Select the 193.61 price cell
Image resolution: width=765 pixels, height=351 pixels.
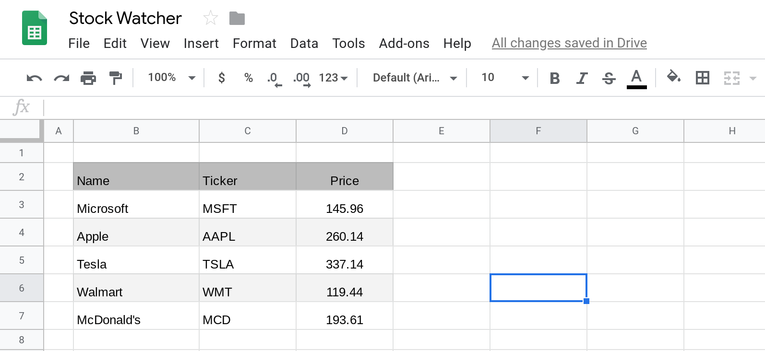tap(345, 316)
